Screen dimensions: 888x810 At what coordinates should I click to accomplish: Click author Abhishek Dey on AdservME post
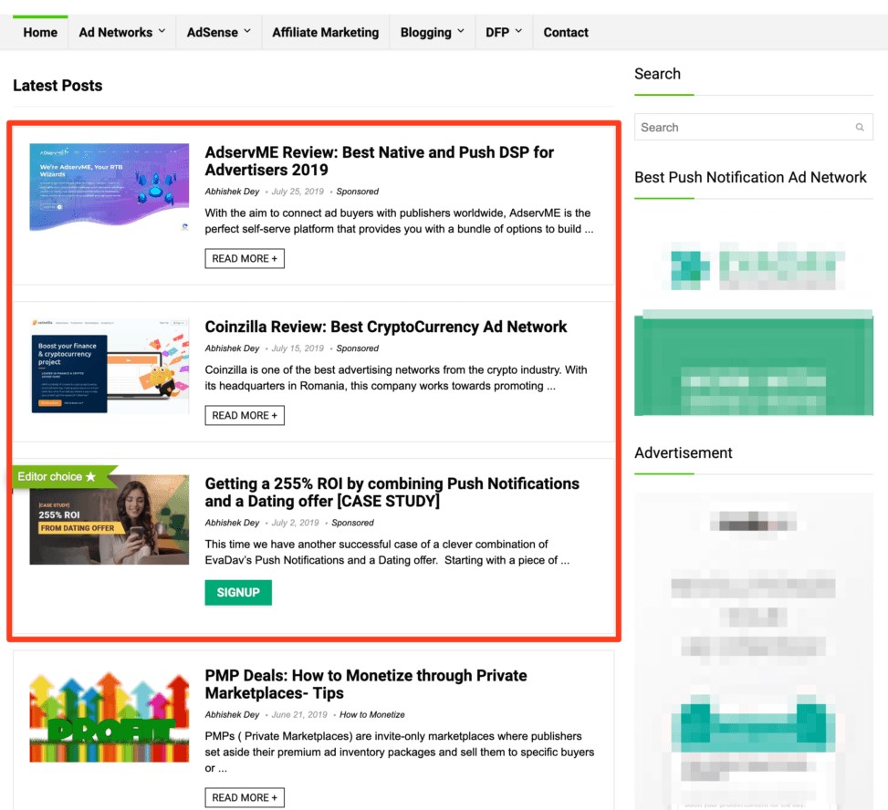click(232, 192)
